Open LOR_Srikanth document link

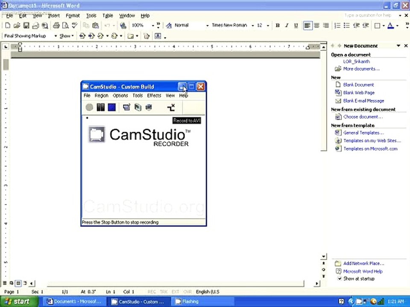tap(356, 61)
